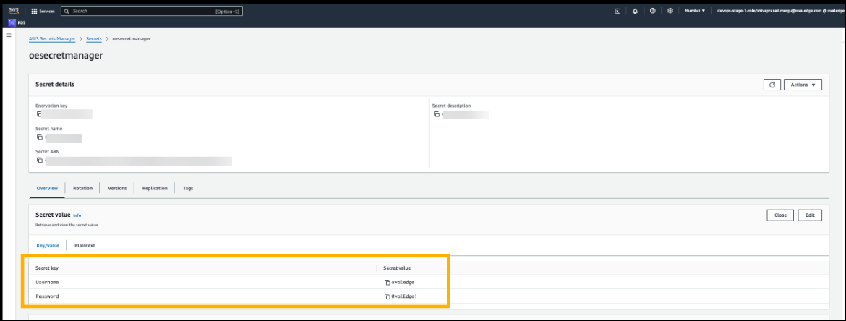Copy the Username secret value
The height and width of the screenshot is (321, 846).
coord(387,282)
